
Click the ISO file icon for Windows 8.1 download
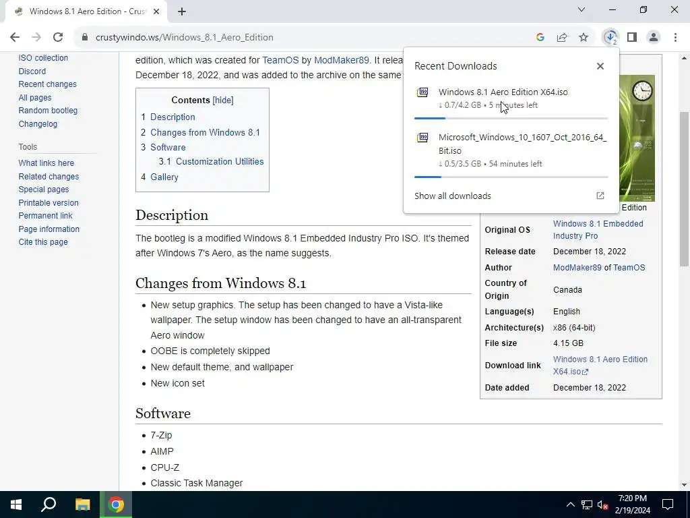pyautogui.click(x=422, y=92)
